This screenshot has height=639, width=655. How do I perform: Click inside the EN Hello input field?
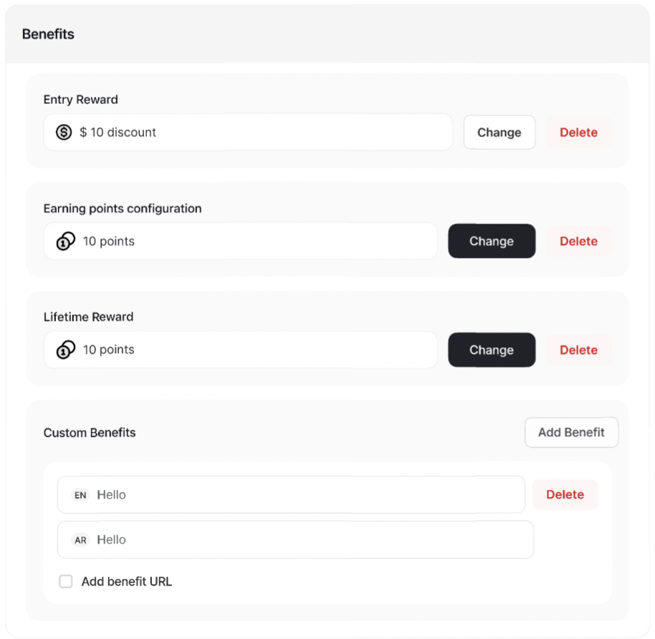pos(287,494)
